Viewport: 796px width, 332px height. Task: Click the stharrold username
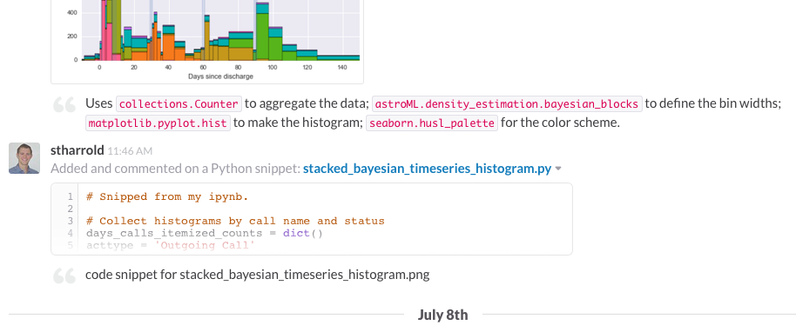(x=78, y=150)
